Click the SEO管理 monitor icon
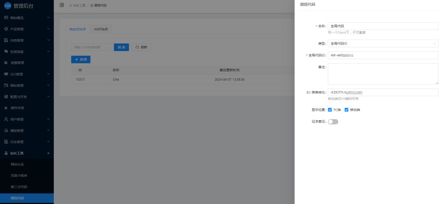The height and width of the screenshot is (204, 440). pyautogui.click(x=6, y=74)
